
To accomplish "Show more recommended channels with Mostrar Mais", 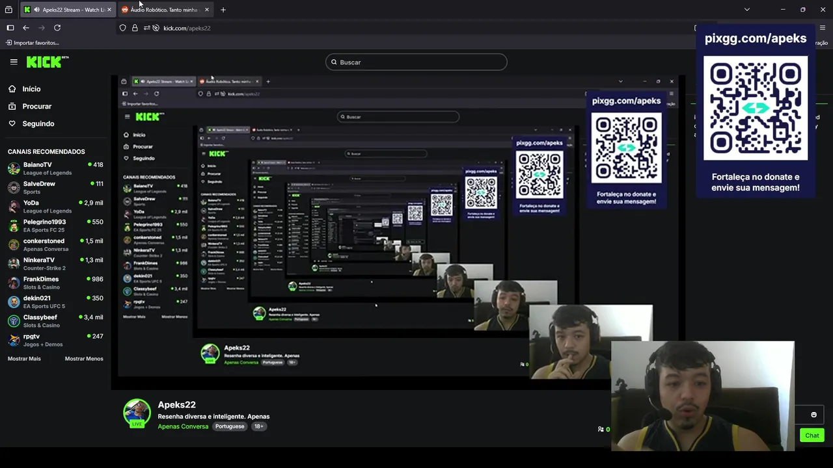I will (x=24, y=359).
